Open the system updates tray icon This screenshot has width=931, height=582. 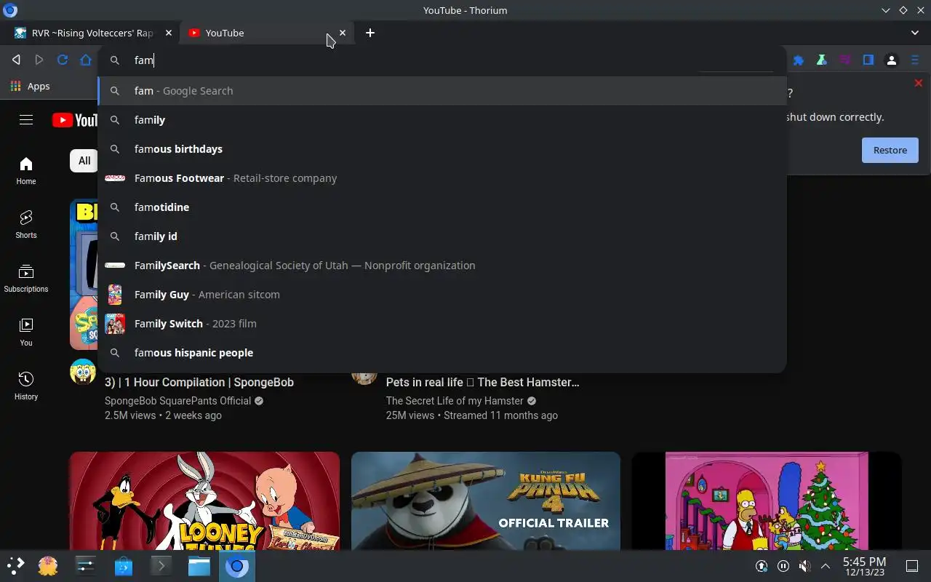[x=762, y=566]
